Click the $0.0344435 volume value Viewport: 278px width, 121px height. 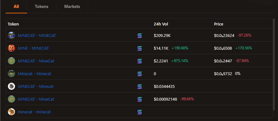click(x=164, y=87)
